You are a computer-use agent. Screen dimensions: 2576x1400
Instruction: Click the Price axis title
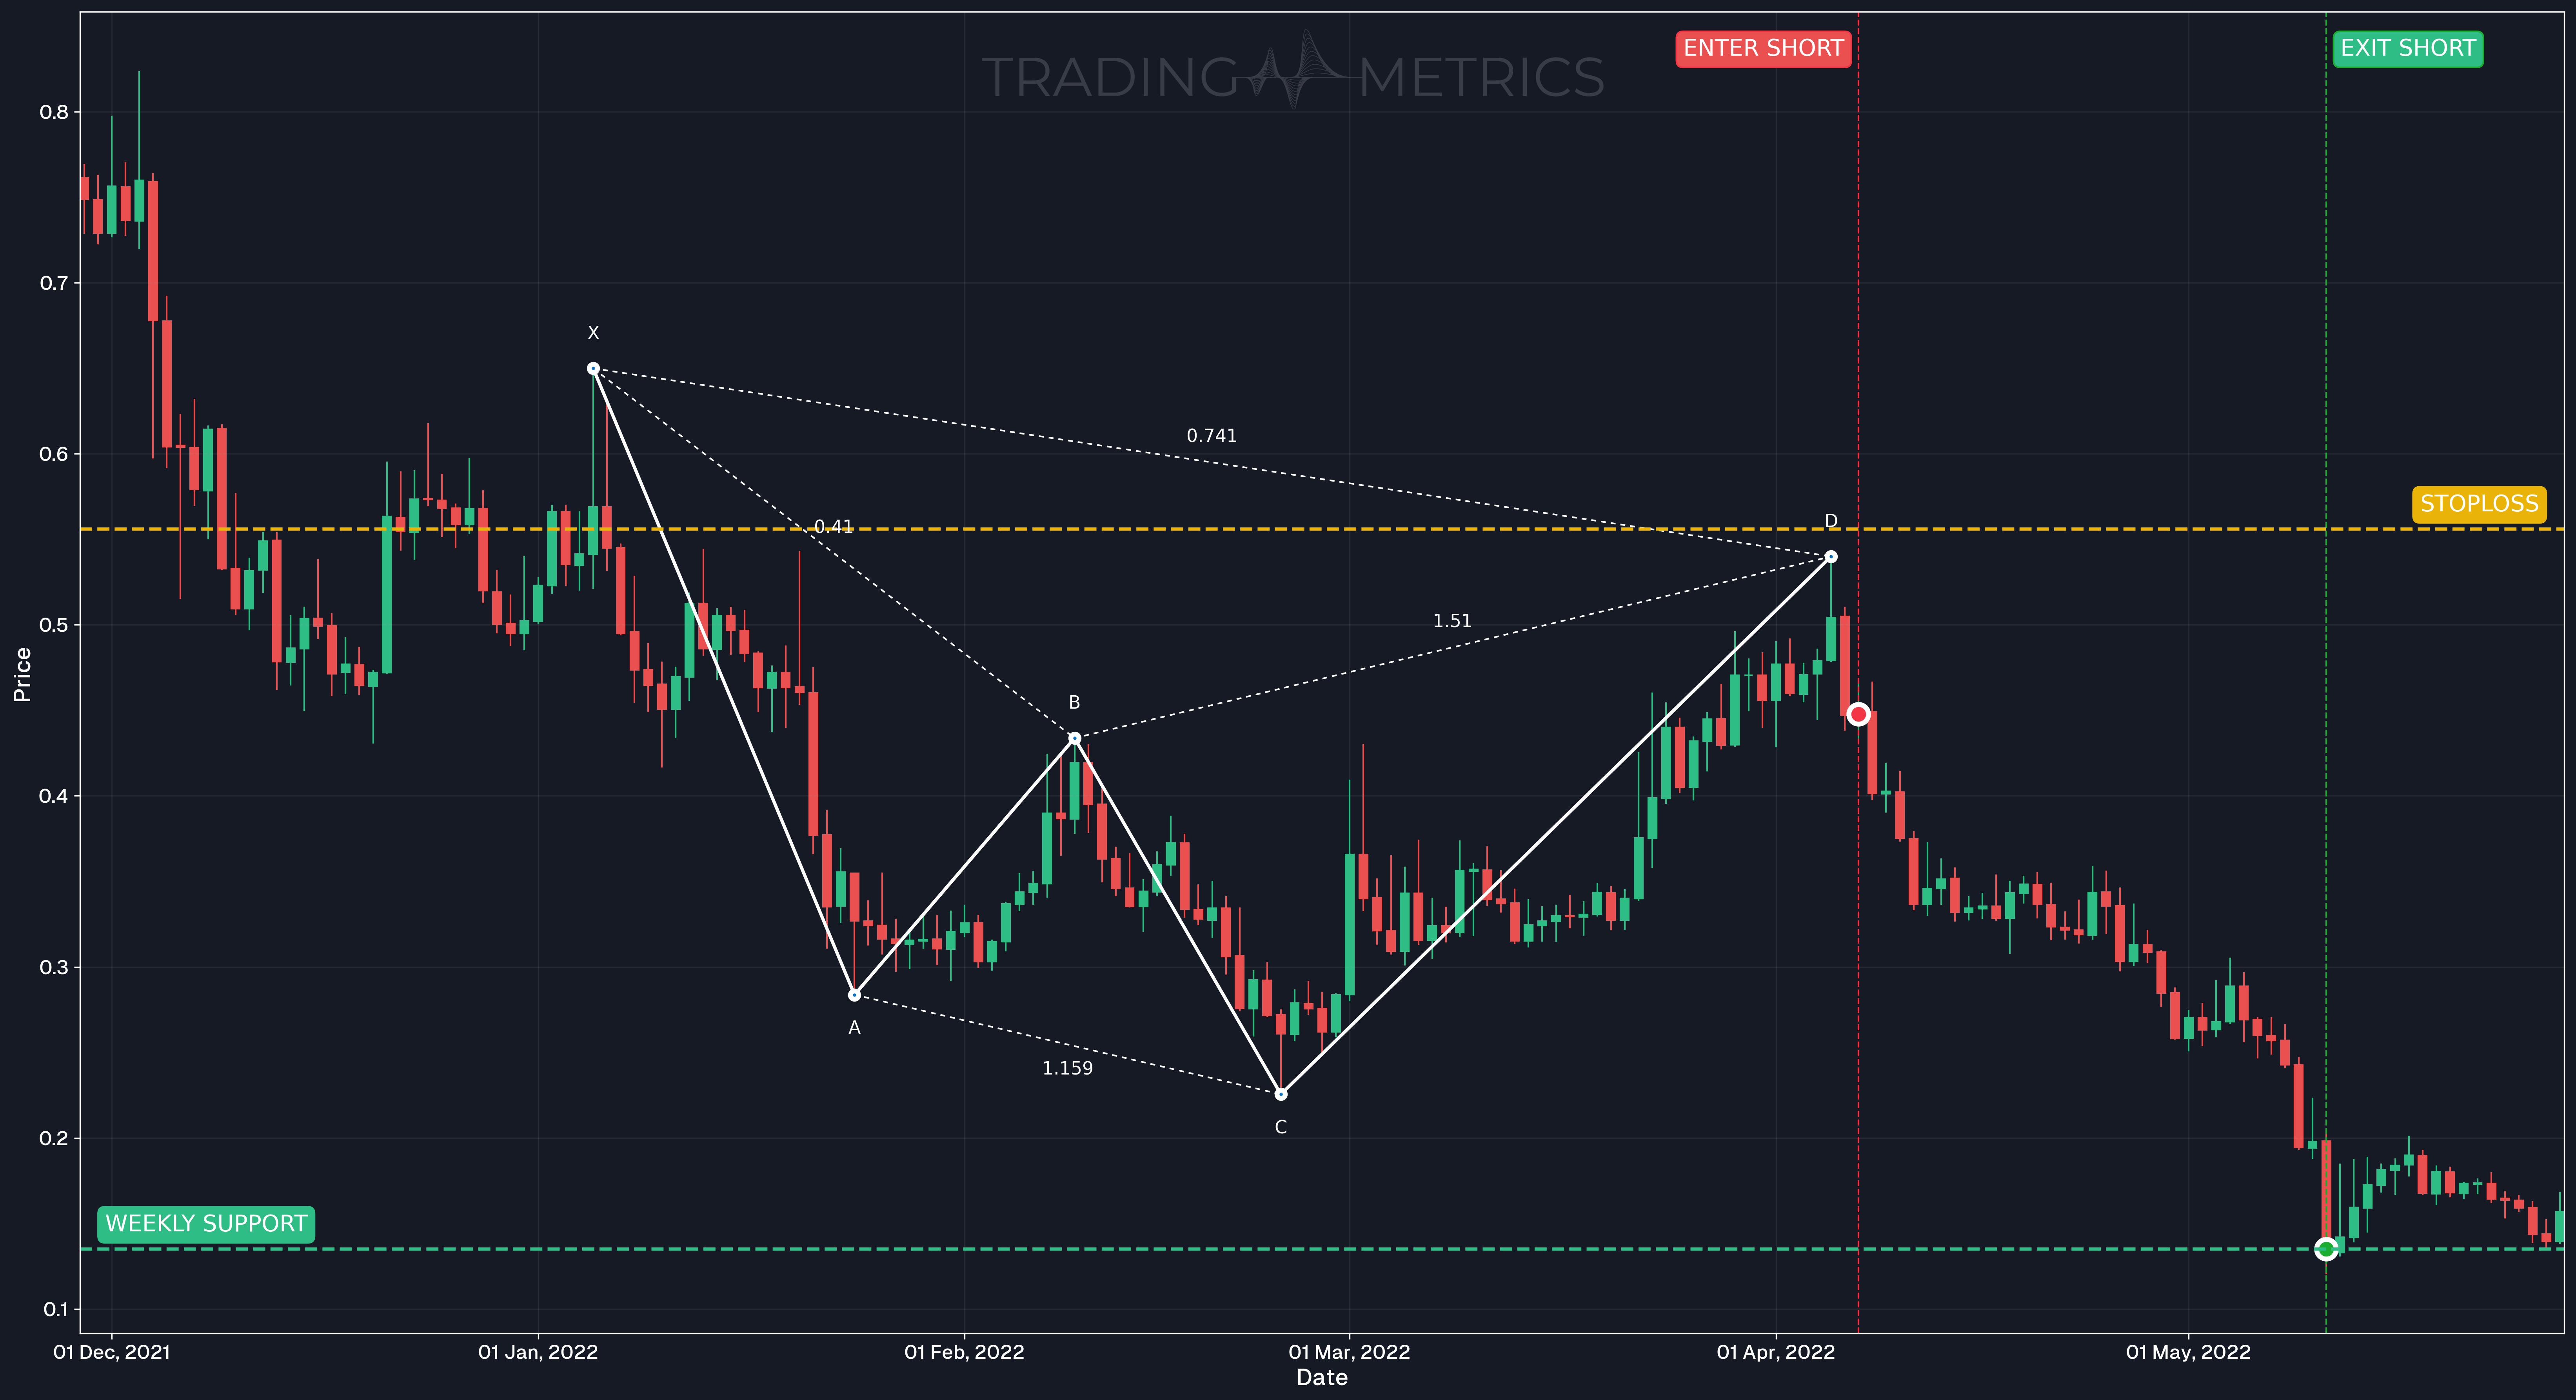point(22,674)
